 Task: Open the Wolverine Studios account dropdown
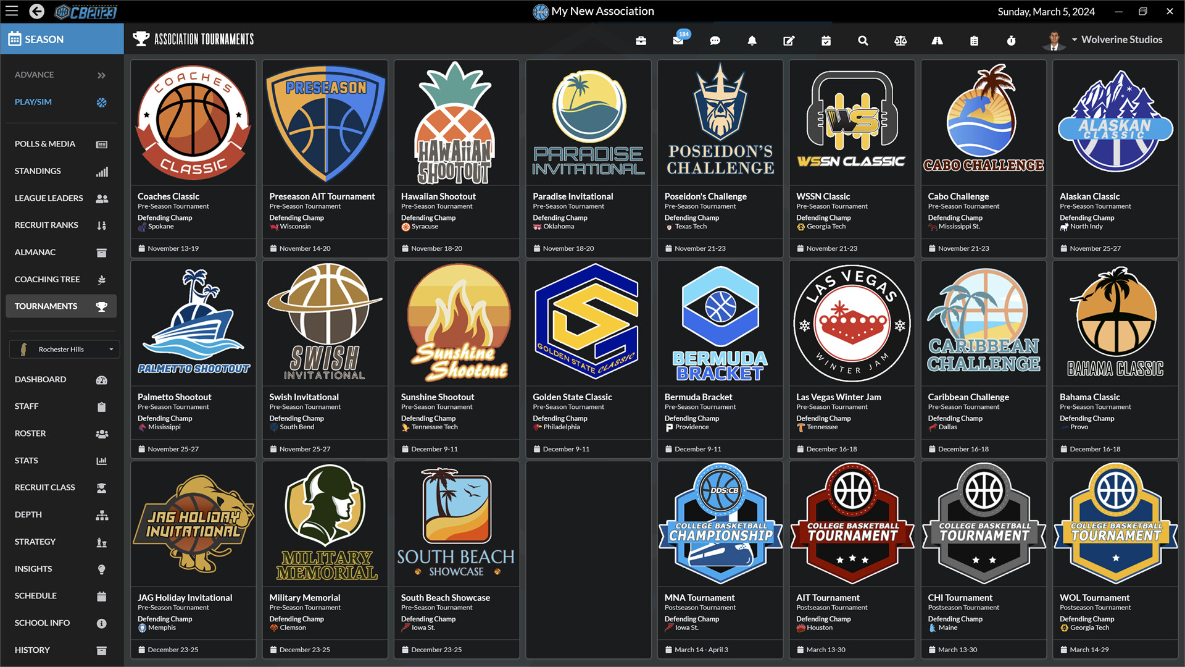click(x=1117, y=39)
